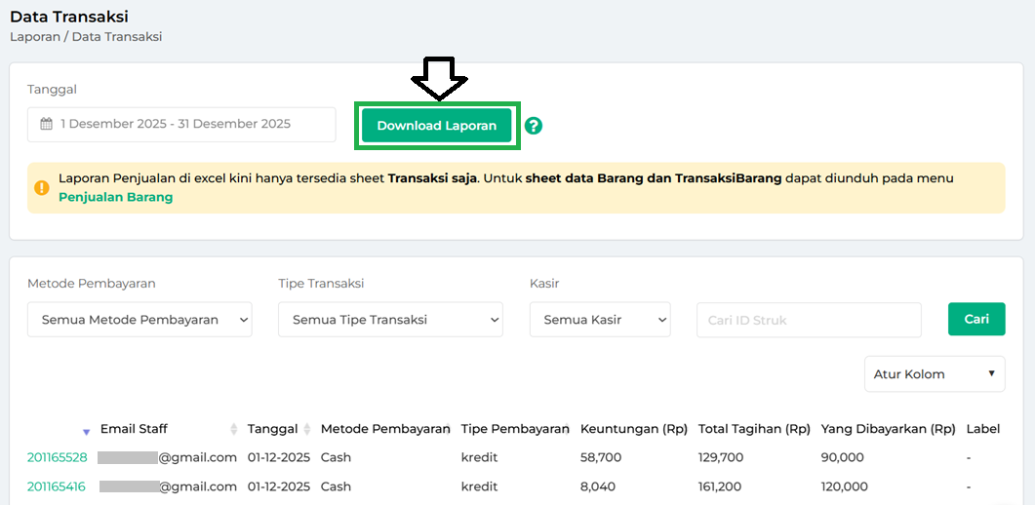This screenshot has width=1035, height=505.
Task: Open the Atur Kolom column selector
Action: (934, 373)
